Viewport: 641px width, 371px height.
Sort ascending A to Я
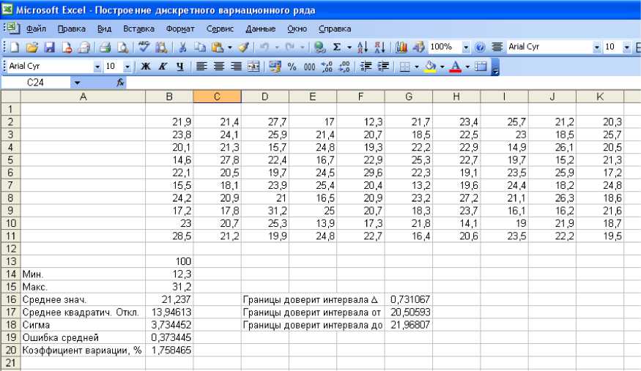pos(363,48)
